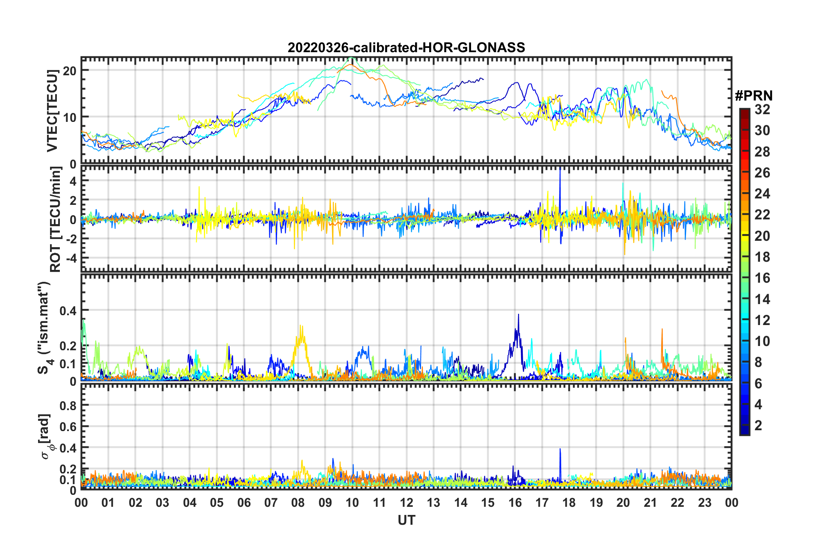Click colorbar tick label 14
The height and width of the screenshot is (544, 813).
762,299
